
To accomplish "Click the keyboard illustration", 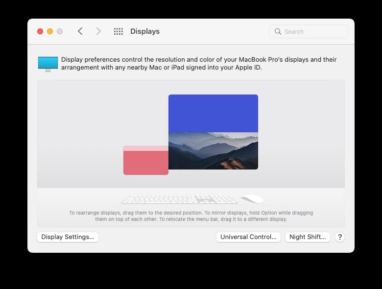I will pos(179,199).
